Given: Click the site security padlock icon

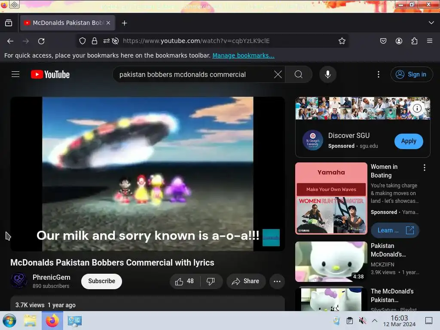Looking at the screenshot, I should point(95,41).
